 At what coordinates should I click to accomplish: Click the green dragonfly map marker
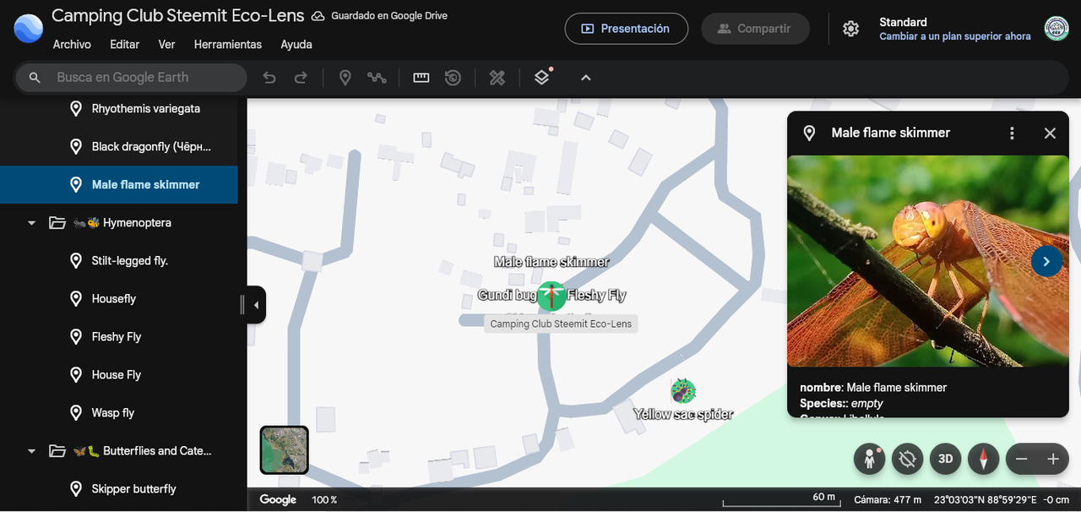551,296
